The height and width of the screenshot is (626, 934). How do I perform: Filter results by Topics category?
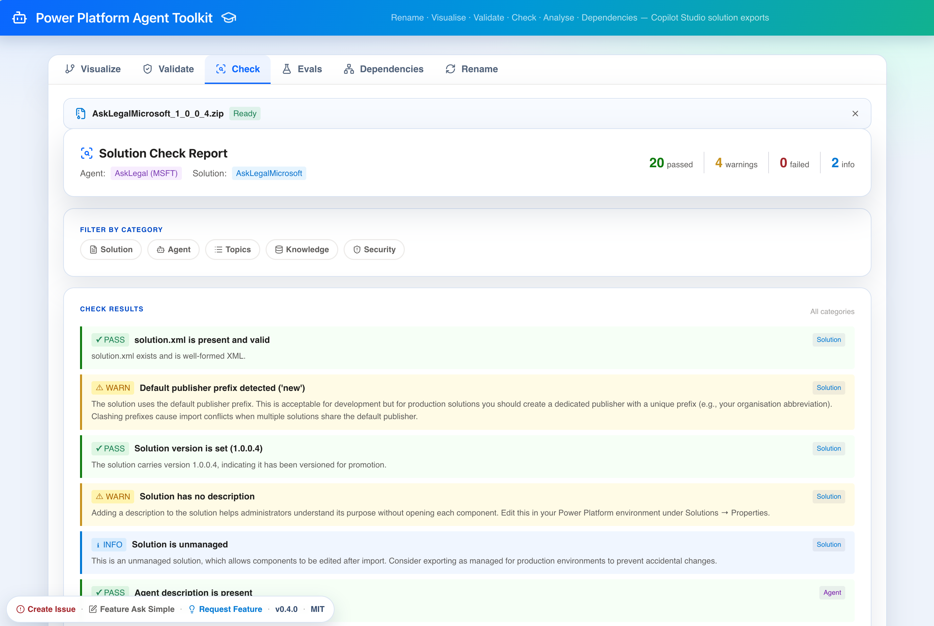(x=233, y=250)
